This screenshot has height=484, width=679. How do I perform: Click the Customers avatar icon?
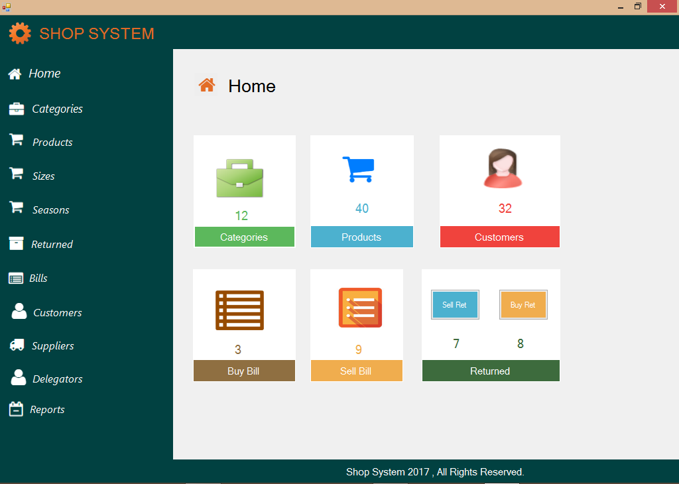point(503,169)
